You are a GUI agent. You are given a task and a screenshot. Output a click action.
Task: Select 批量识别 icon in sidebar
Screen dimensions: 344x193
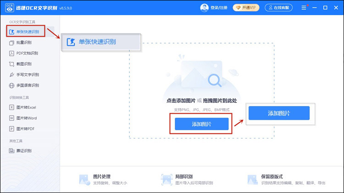tap(11, 43)
